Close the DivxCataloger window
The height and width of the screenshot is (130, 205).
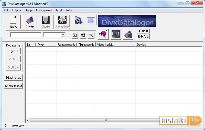click(197, 3)
